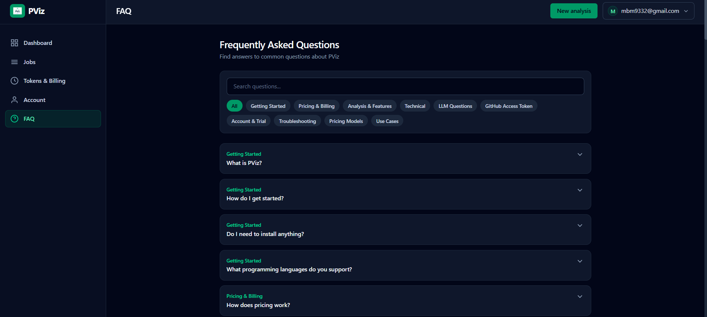Select the Technical filter pill

[415, 106]
